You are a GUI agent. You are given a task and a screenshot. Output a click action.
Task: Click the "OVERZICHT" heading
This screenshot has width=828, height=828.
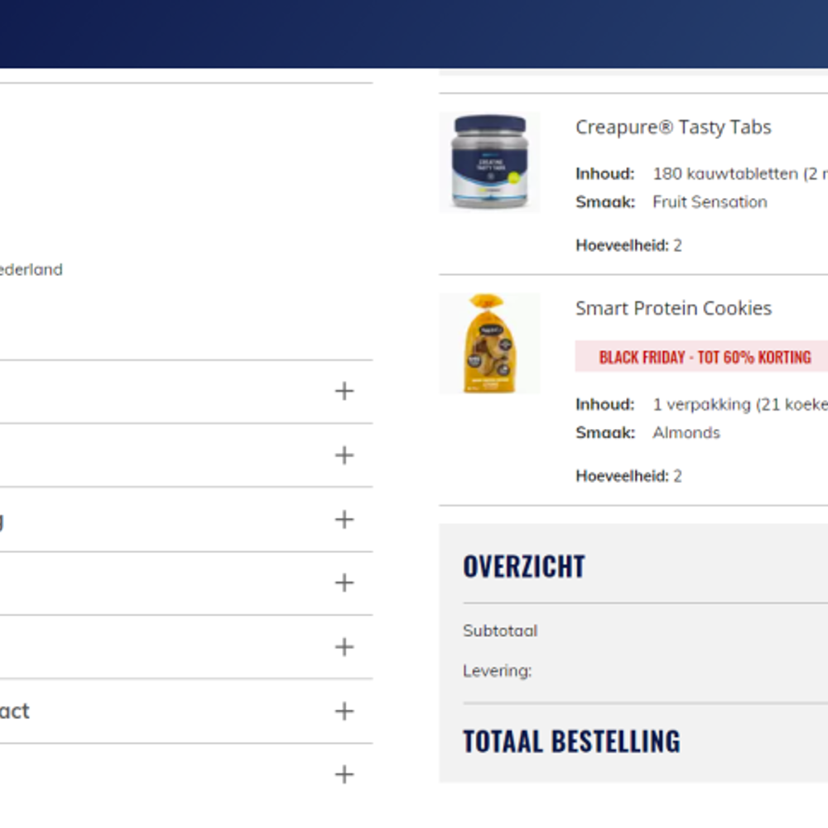pos(524,566)
